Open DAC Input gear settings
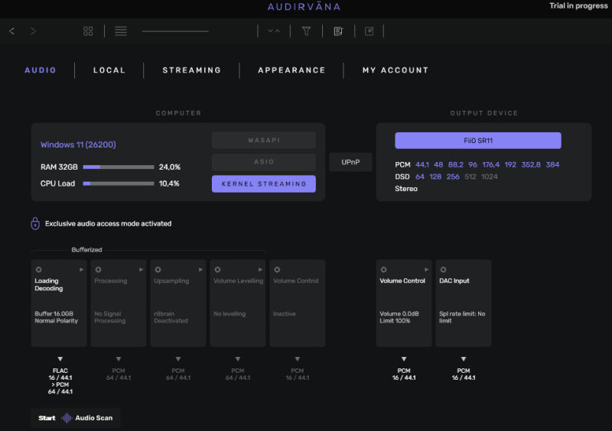The image size is (612, 431). point(444,270)
